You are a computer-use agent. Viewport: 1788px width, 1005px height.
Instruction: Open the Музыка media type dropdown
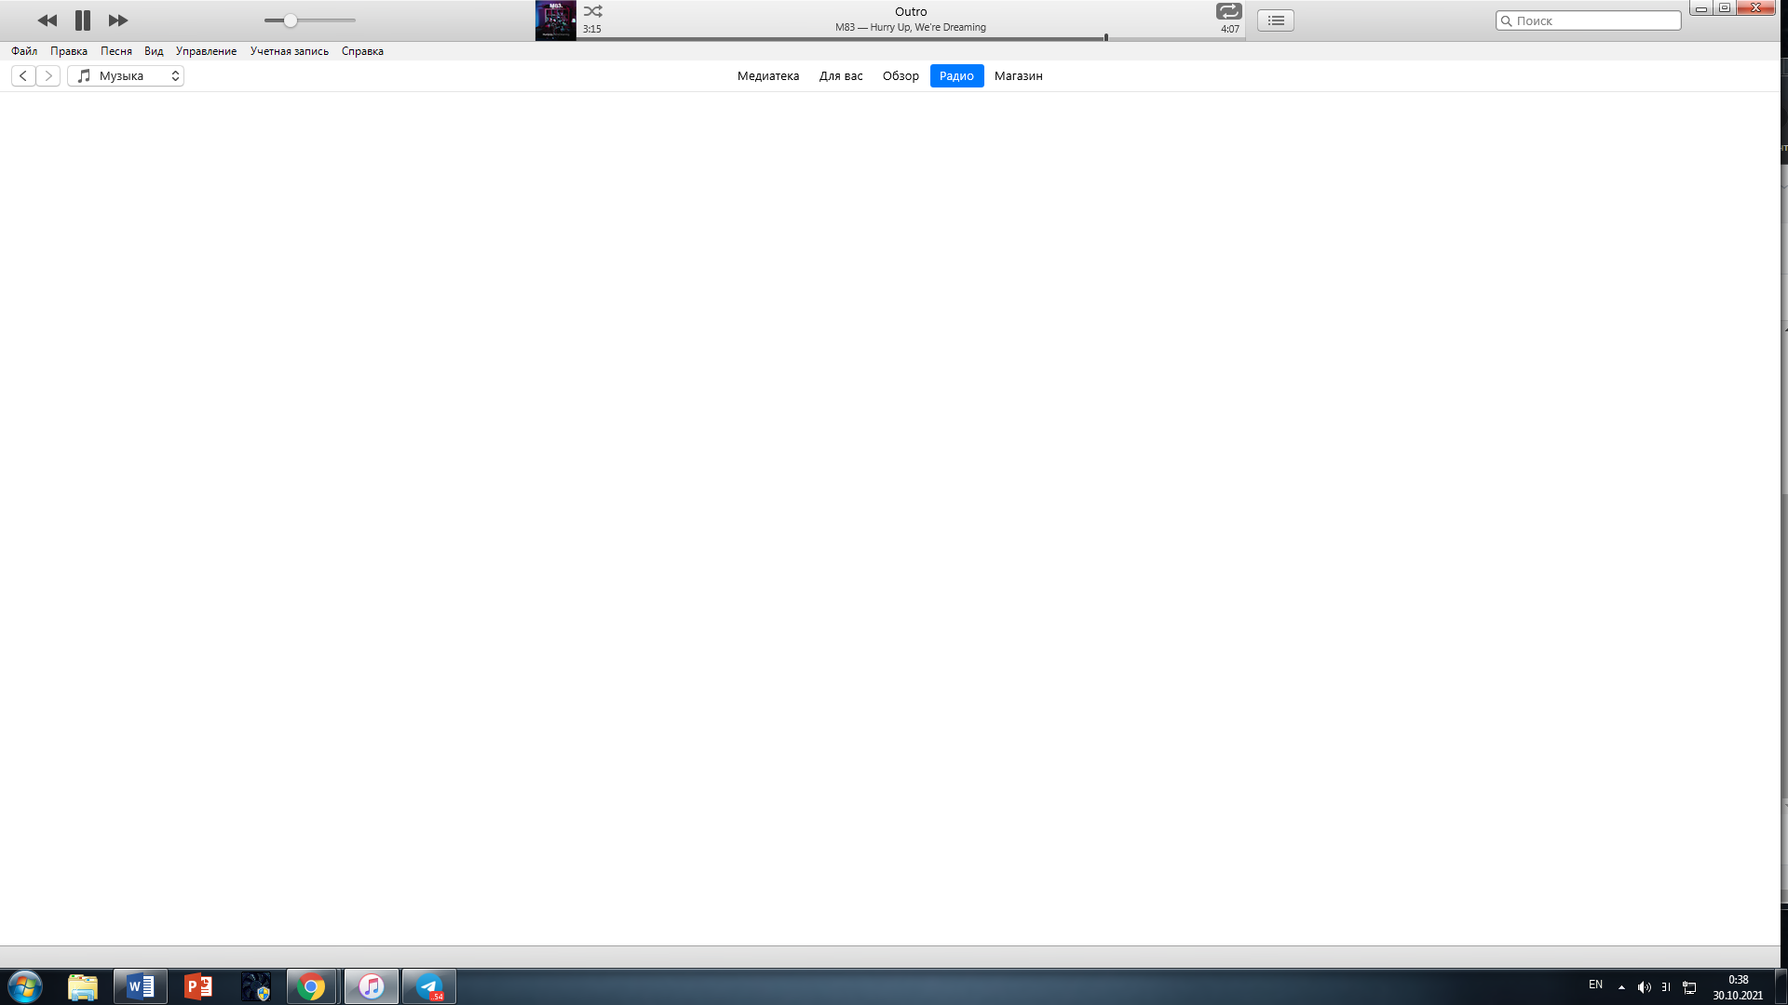click(126, 76)
